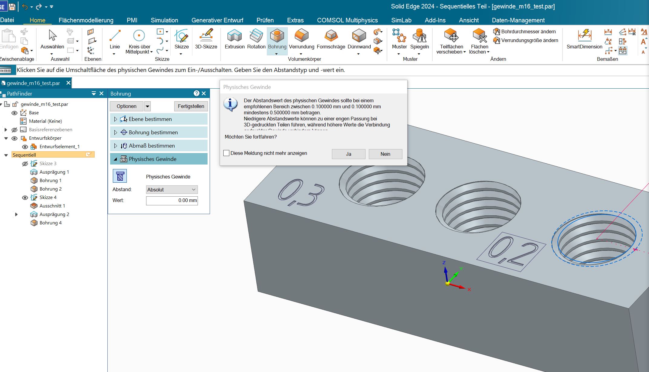Click the Auswählen arrow tool
This screenshot has height=372, width=649.
(x=52, y=39)
